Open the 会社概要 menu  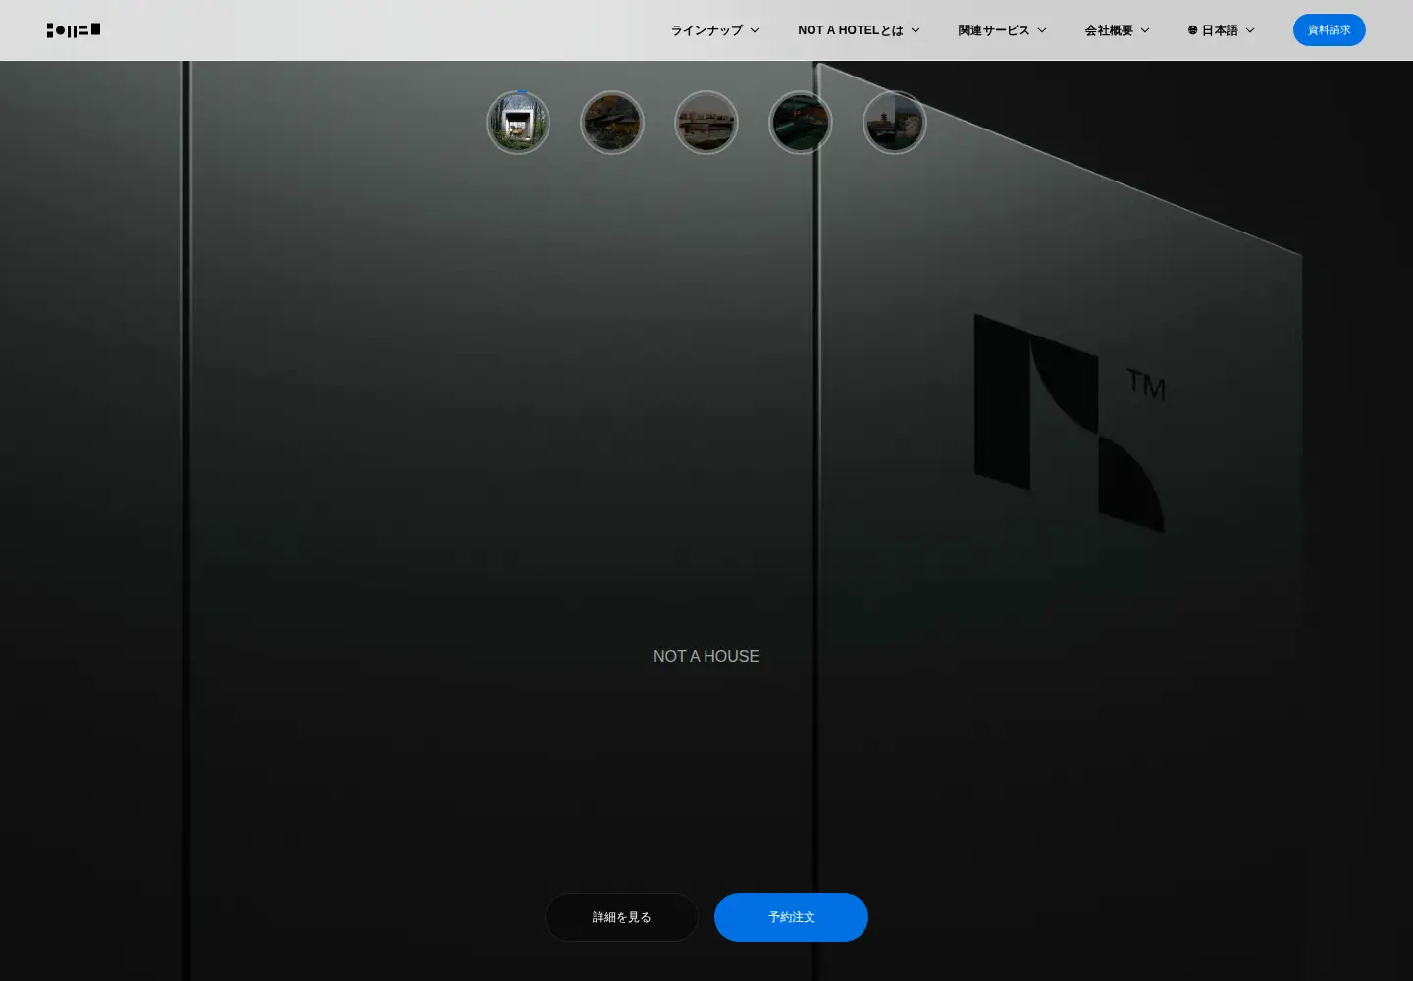1117,30
